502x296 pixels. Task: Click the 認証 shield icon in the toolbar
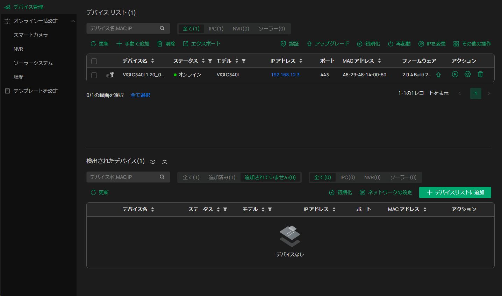click(283, 44)
